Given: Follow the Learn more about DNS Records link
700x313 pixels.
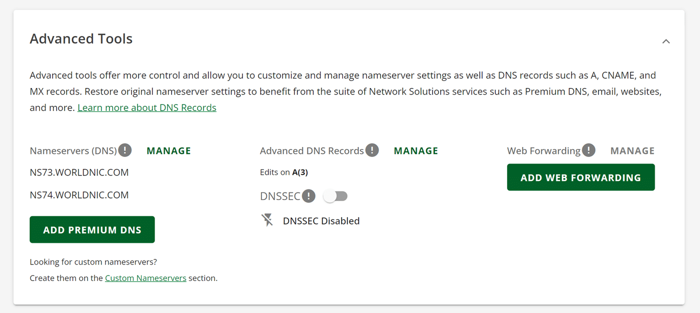Looking at the screenshot, I should tap(146, 107).
